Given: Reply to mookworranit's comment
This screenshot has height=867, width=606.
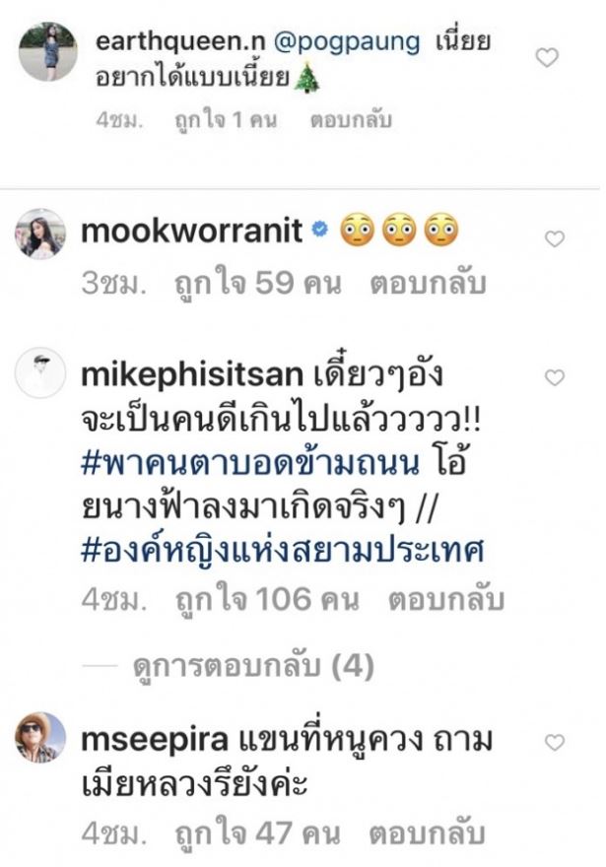Looking at the screenshot, I should (428, 284).
